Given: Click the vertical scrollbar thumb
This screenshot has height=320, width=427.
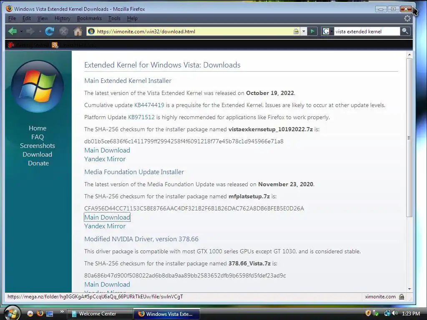Looking at the screenshot, I should point(409,137).
